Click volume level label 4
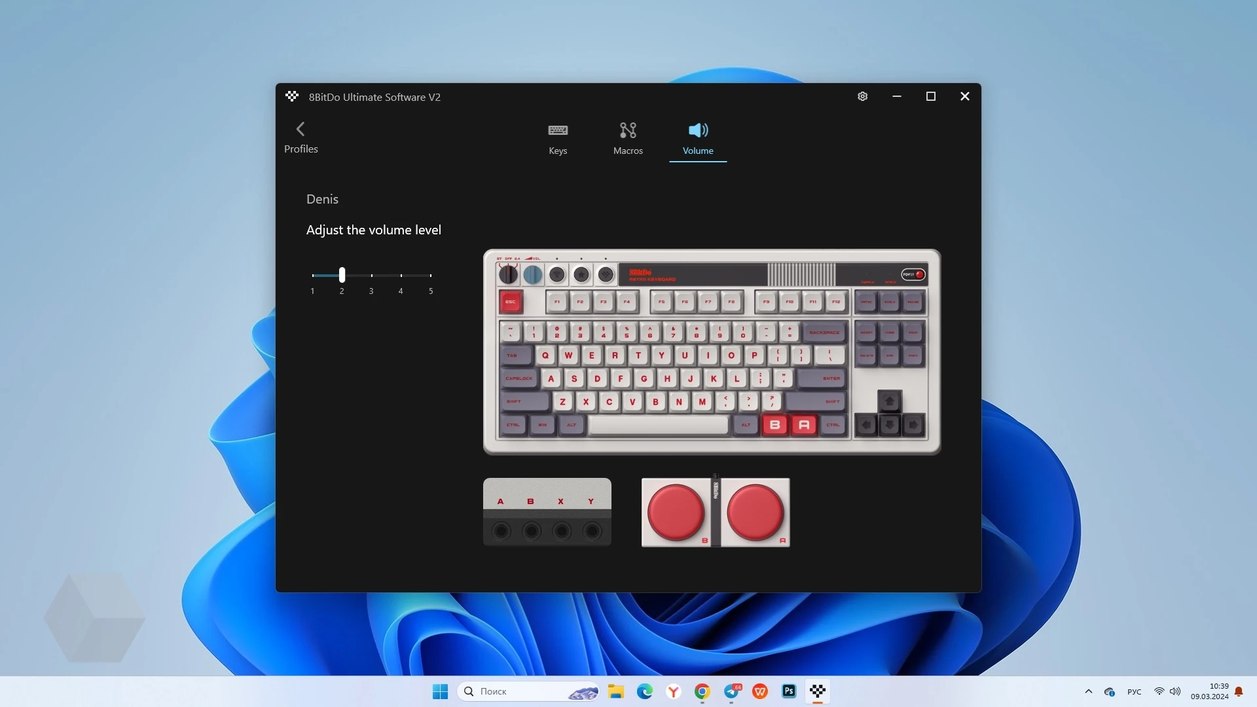Screen dimensions: 1257x707 click(401, 291)
